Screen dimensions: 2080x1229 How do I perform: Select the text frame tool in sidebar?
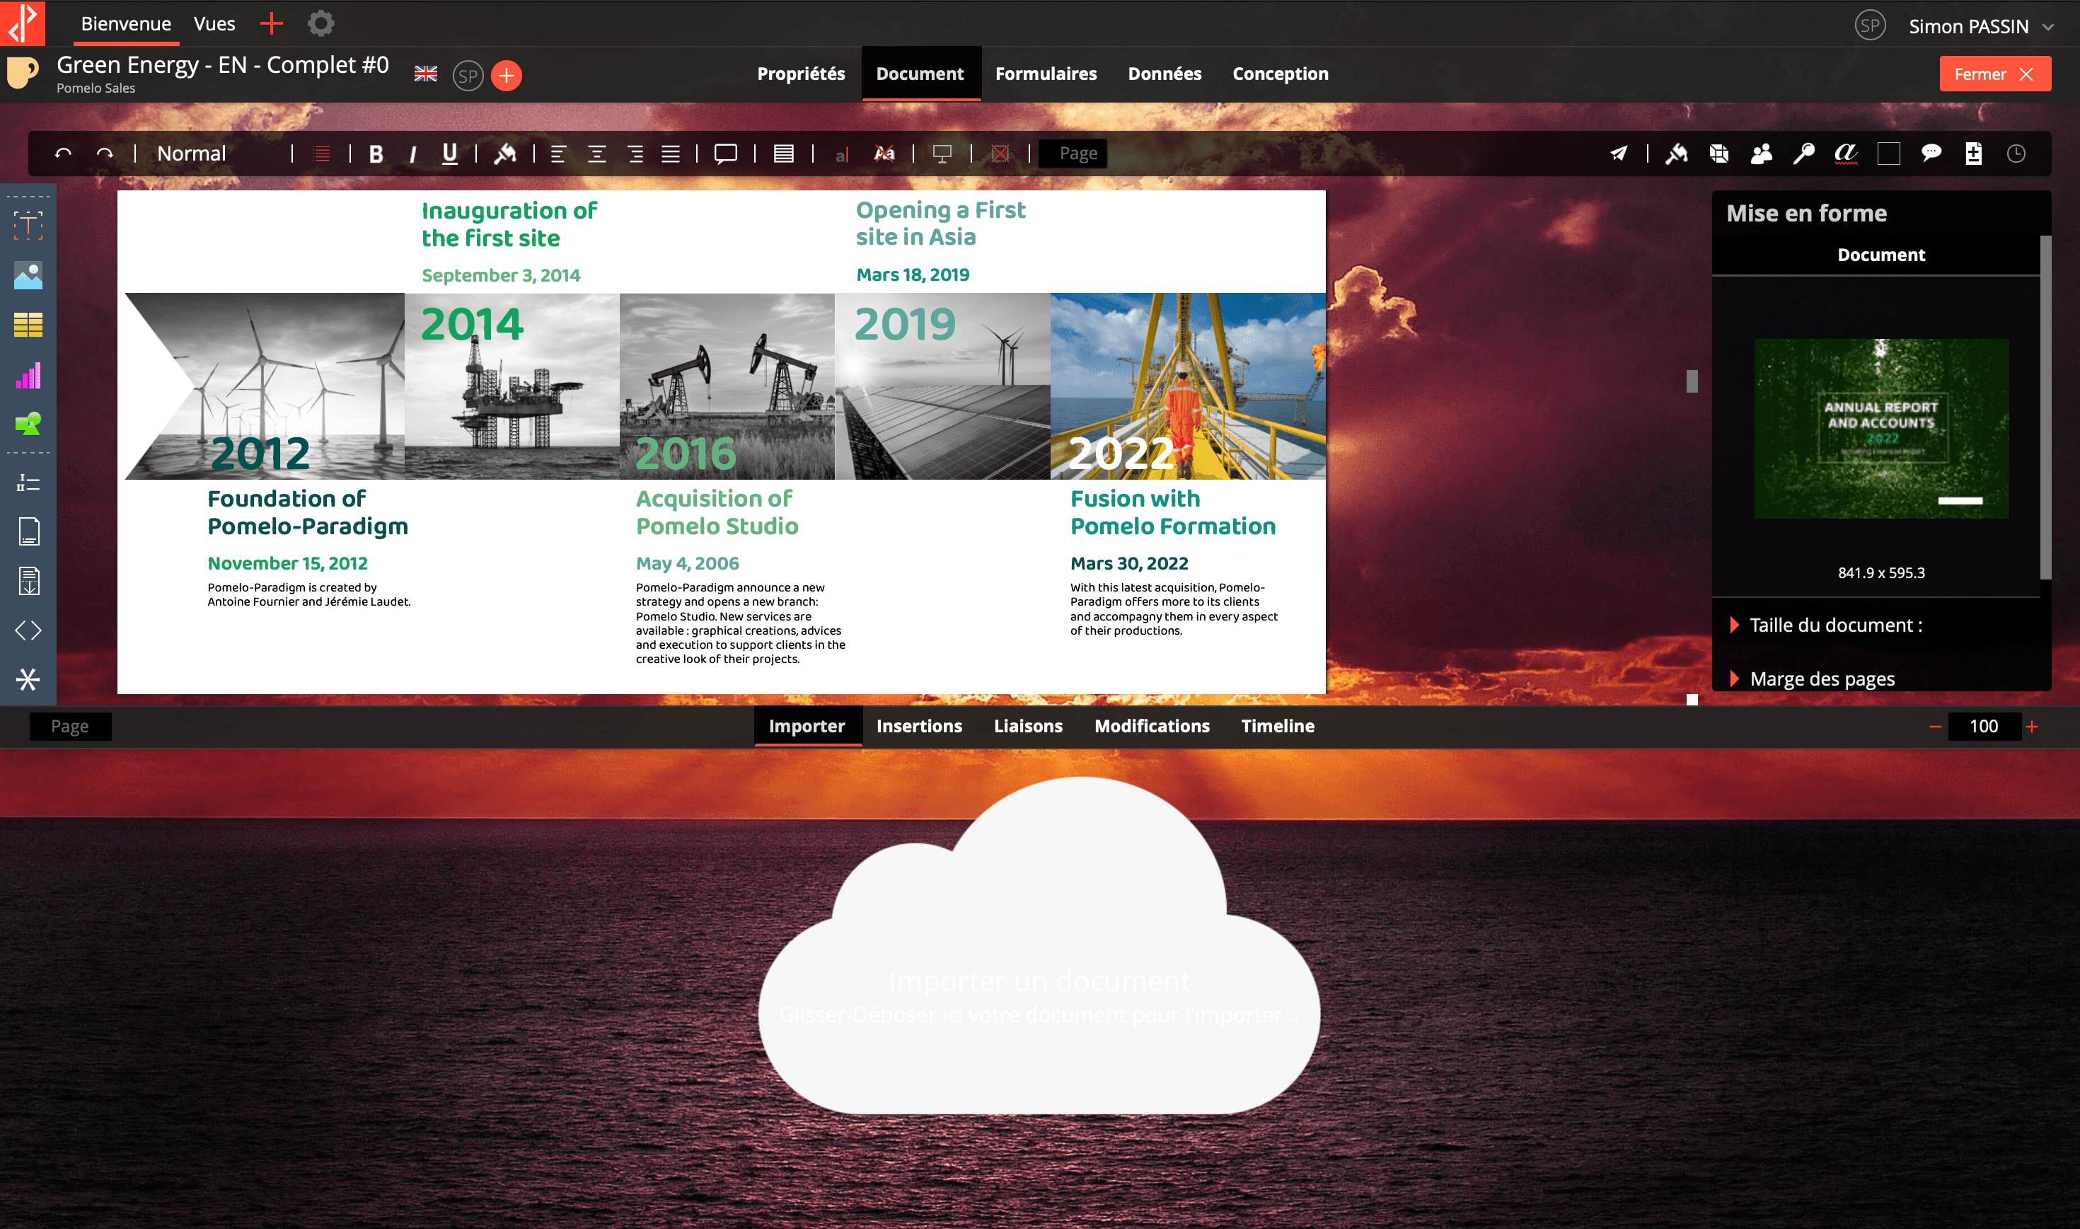coord(28,225)
